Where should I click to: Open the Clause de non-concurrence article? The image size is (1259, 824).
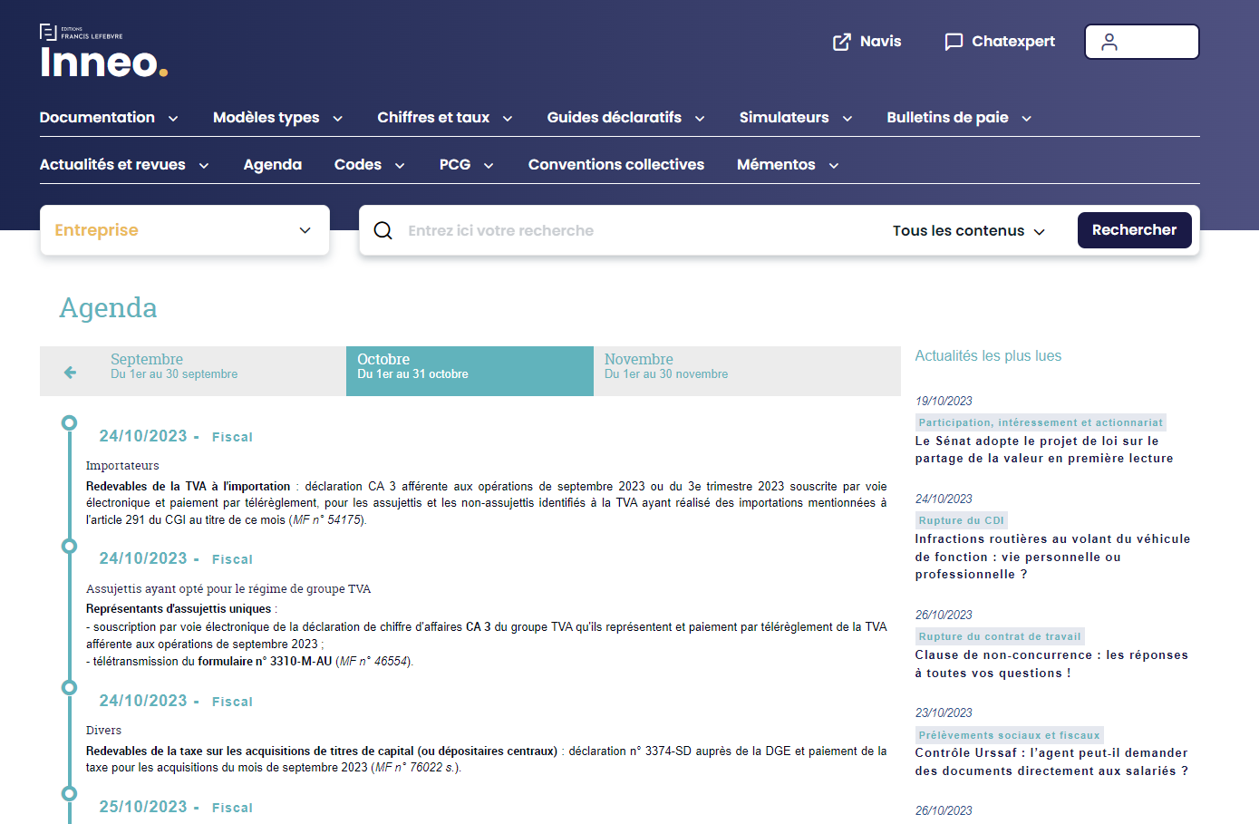coord(1051,664)
